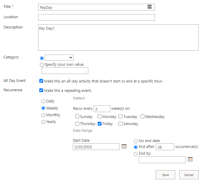Click into the Title text field
This screenshot has height=184, width=206.
pos(97,7)
